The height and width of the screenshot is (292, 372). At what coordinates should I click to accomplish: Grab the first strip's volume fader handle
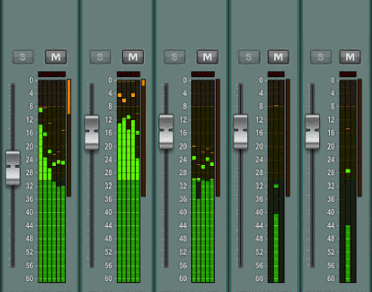(x=13, y=168)
